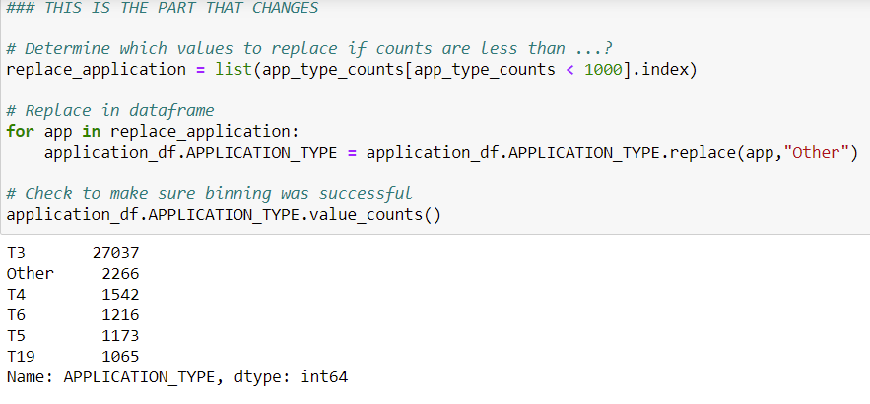Click the 'in' keyword of the for loop
870x404 pixels.
[91, 131]
